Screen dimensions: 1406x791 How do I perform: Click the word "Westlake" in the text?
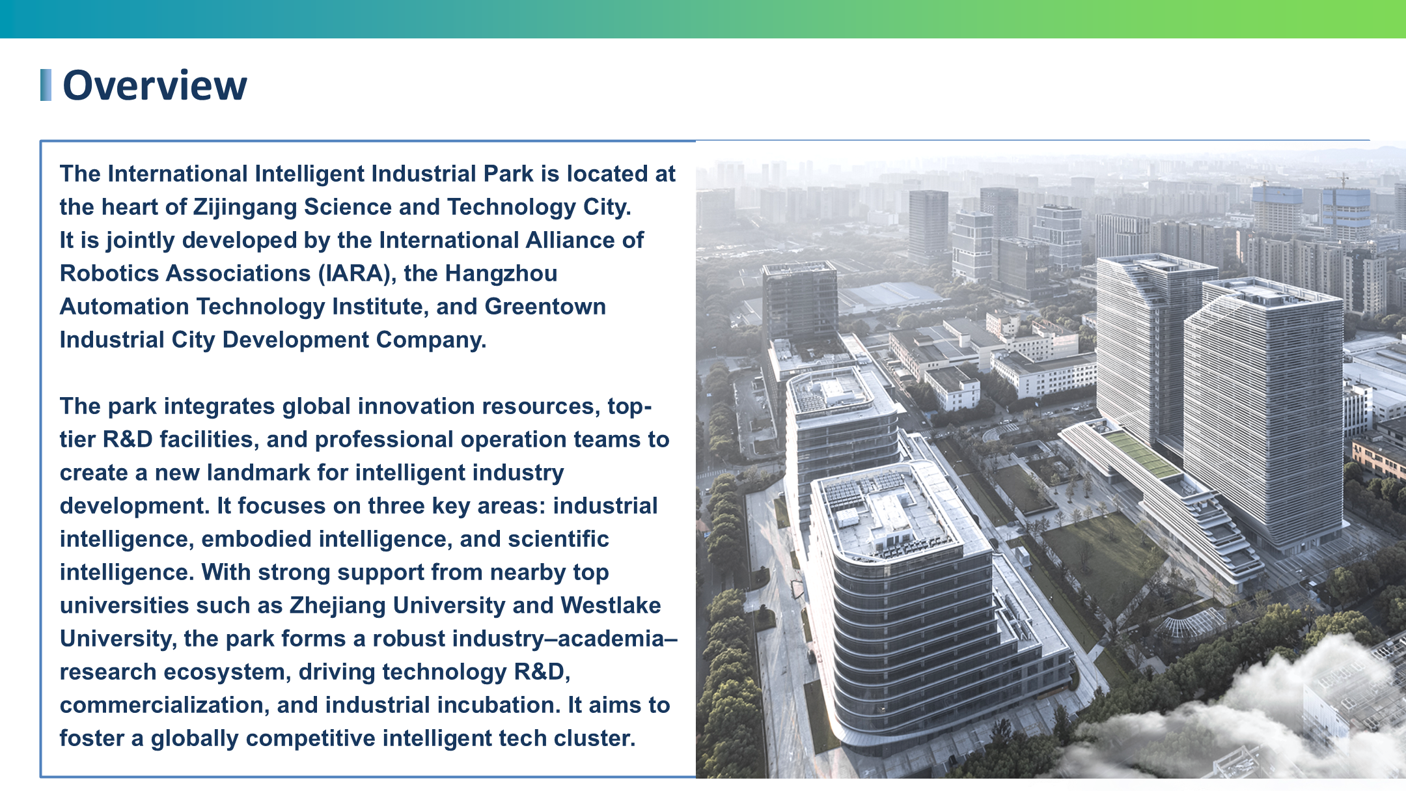click(611, 605)
